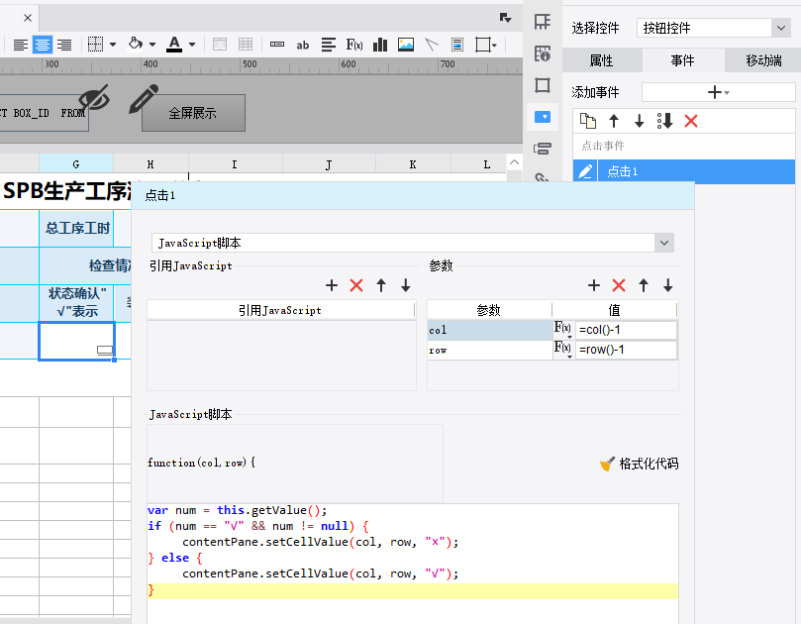Edit value field =col()-1
The height and width of the screenshot is (624, 801).
tap(627, 330)
